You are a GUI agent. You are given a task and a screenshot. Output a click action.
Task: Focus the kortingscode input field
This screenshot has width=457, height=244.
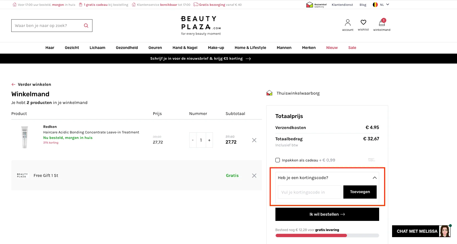(x=310, y=192)
